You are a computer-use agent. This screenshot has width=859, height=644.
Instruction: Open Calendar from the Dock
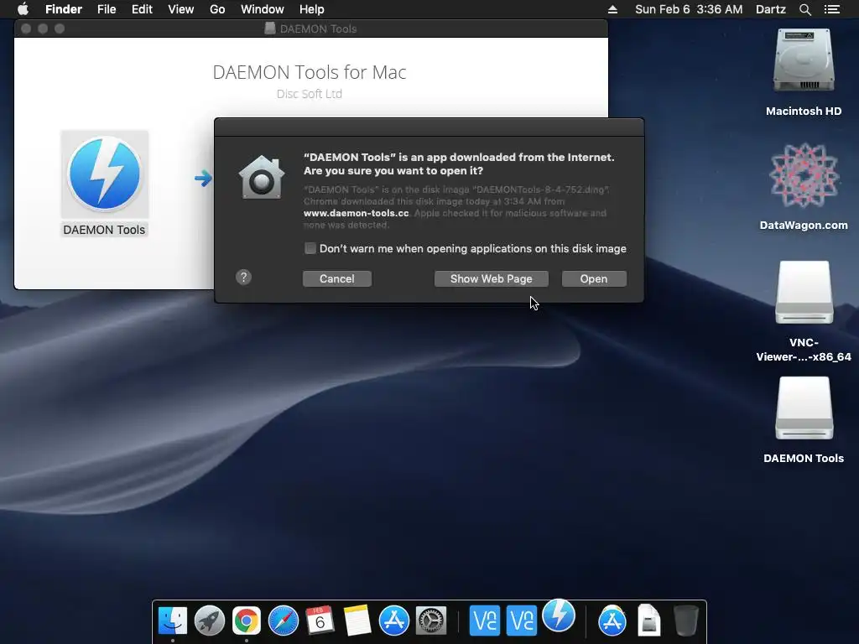click(x=320, y=621)
